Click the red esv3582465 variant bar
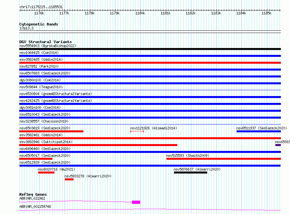 point(150,63)
